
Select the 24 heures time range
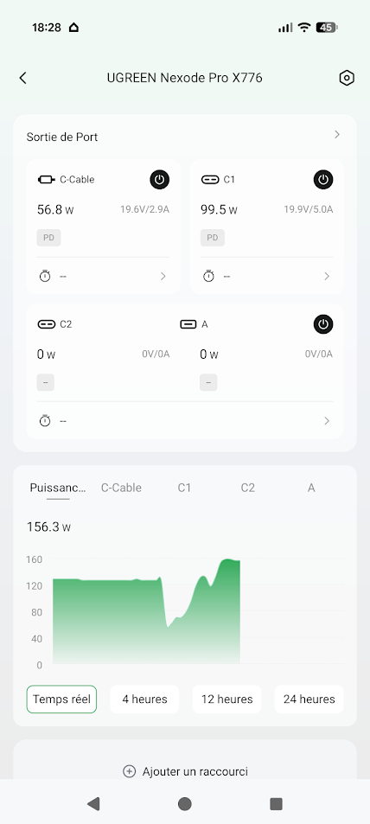click(309, 699)
